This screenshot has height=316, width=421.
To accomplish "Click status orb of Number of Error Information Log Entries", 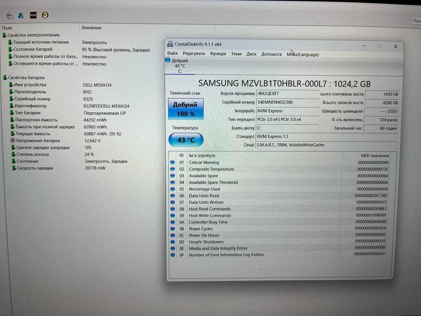I will [x=173, y=255].
